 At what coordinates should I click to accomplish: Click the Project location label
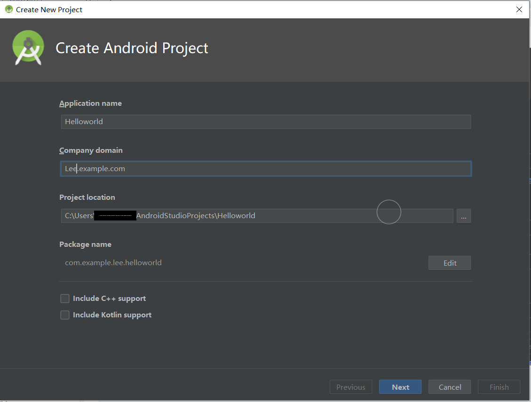87,197
